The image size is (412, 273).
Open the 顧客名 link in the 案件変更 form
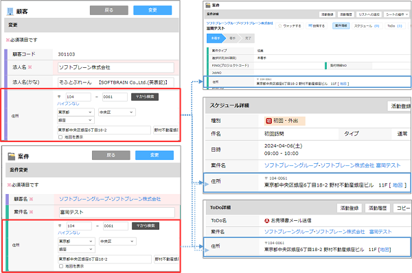click(x=110, y=199)
